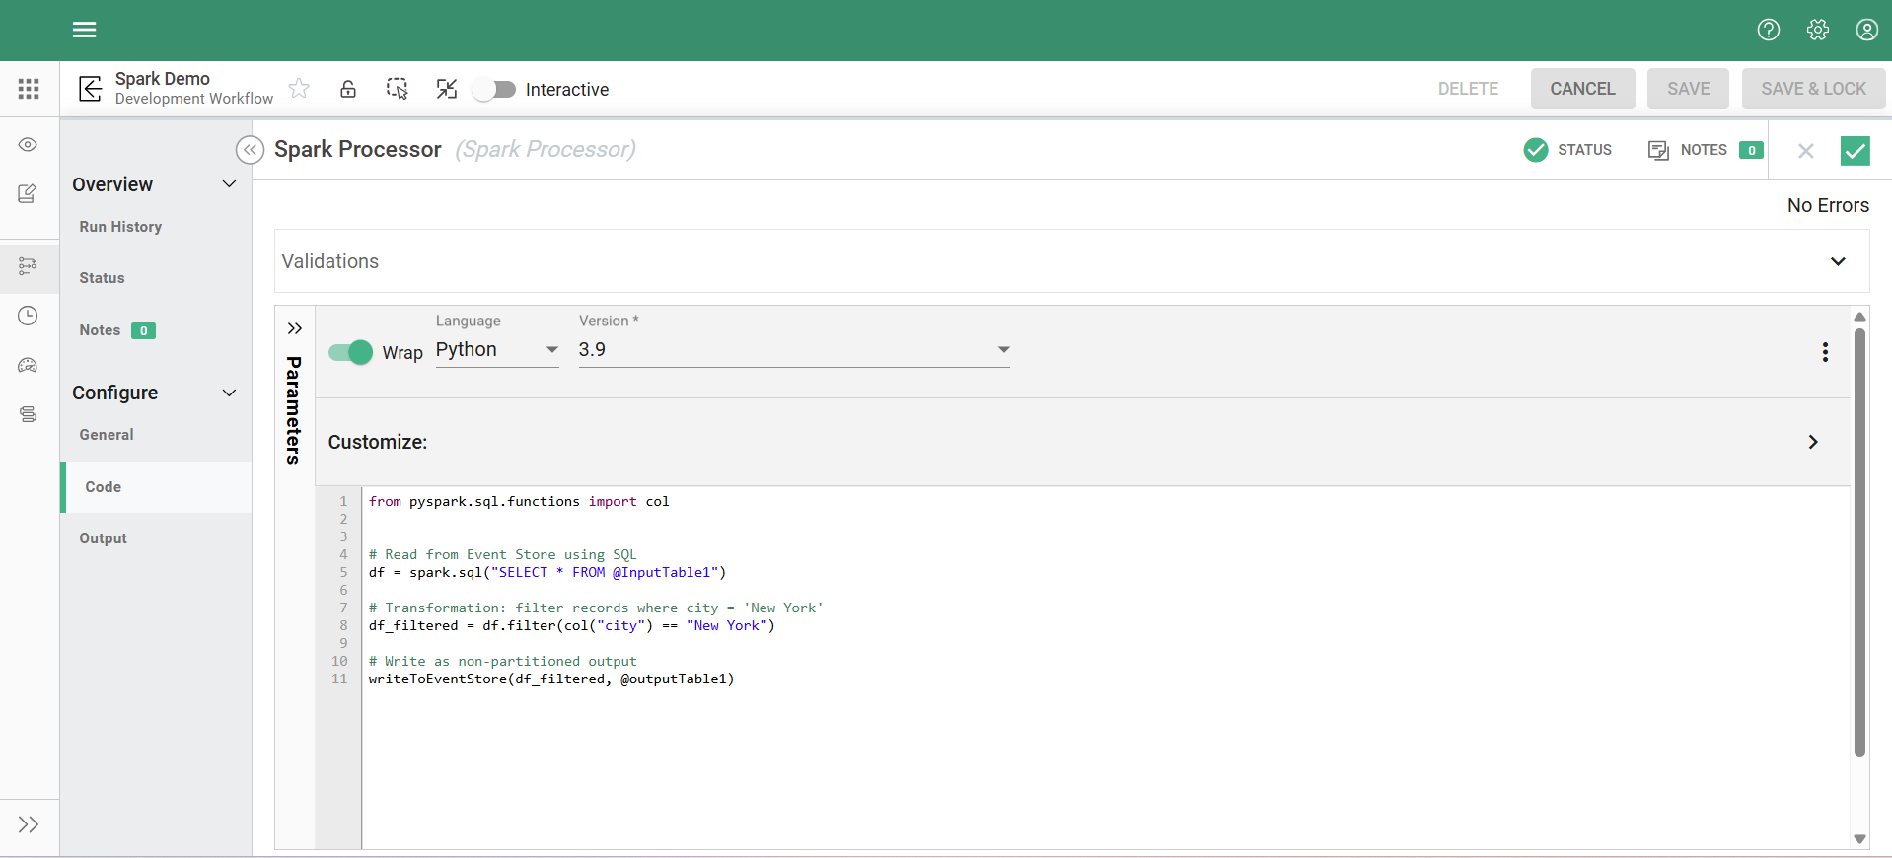Click the green checkmark confirm icon
Viewport: 1892px width, 858px height.
click(x=1855, y=150)
